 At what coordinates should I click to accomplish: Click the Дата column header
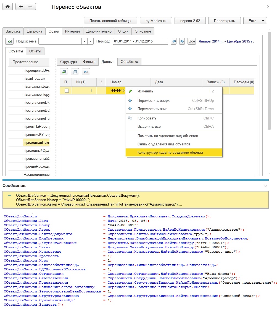pos(176,82)
